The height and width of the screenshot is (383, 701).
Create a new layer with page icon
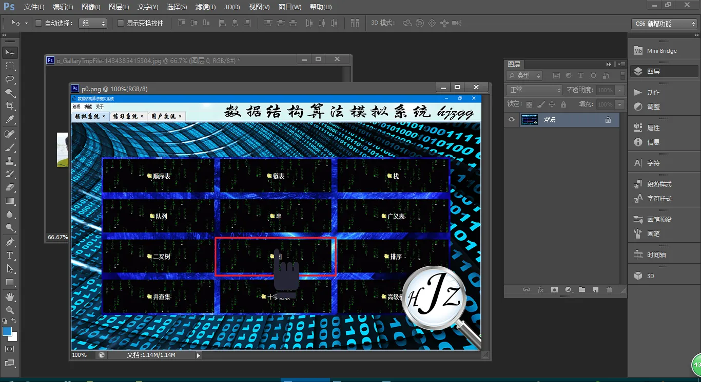pos(595,290)
